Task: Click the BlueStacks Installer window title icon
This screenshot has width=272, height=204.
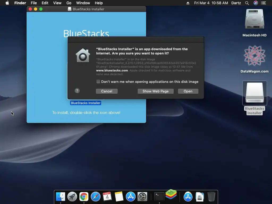Action: click(70, 9)
